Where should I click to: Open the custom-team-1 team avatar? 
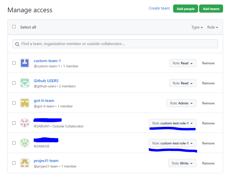25,63
